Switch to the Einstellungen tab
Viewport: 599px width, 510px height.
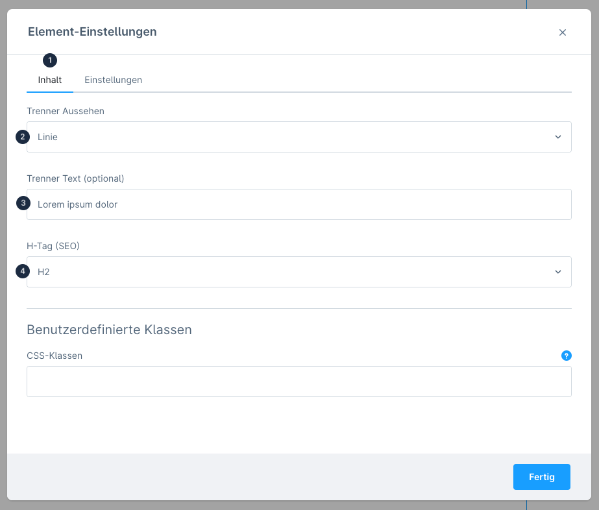coord(113,80)
